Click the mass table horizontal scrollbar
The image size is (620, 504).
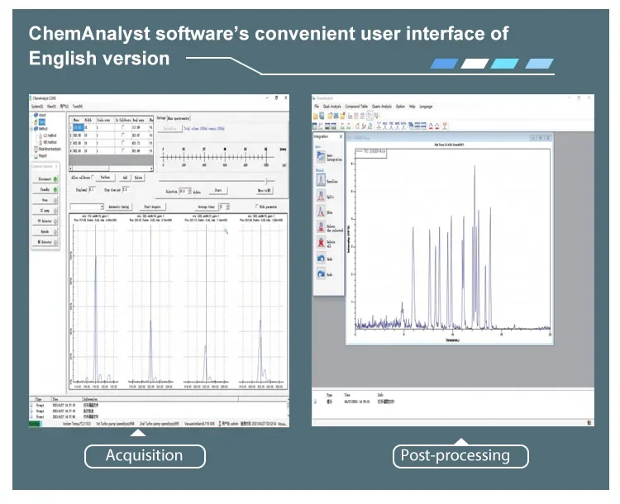pyautogui.click(x=111, y=169)
